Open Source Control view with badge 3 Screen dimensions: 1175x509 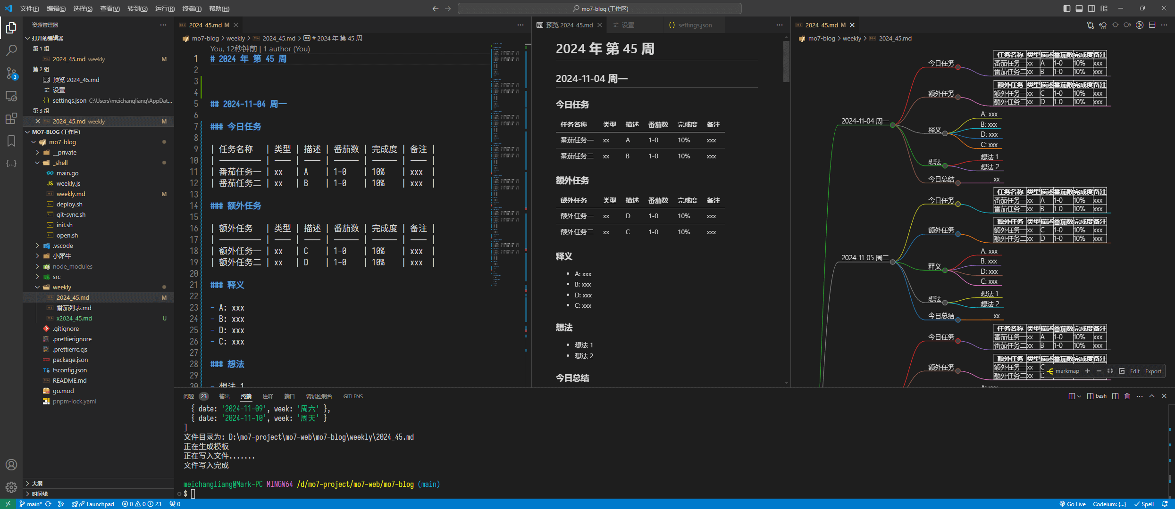click(x=11, y=73)
